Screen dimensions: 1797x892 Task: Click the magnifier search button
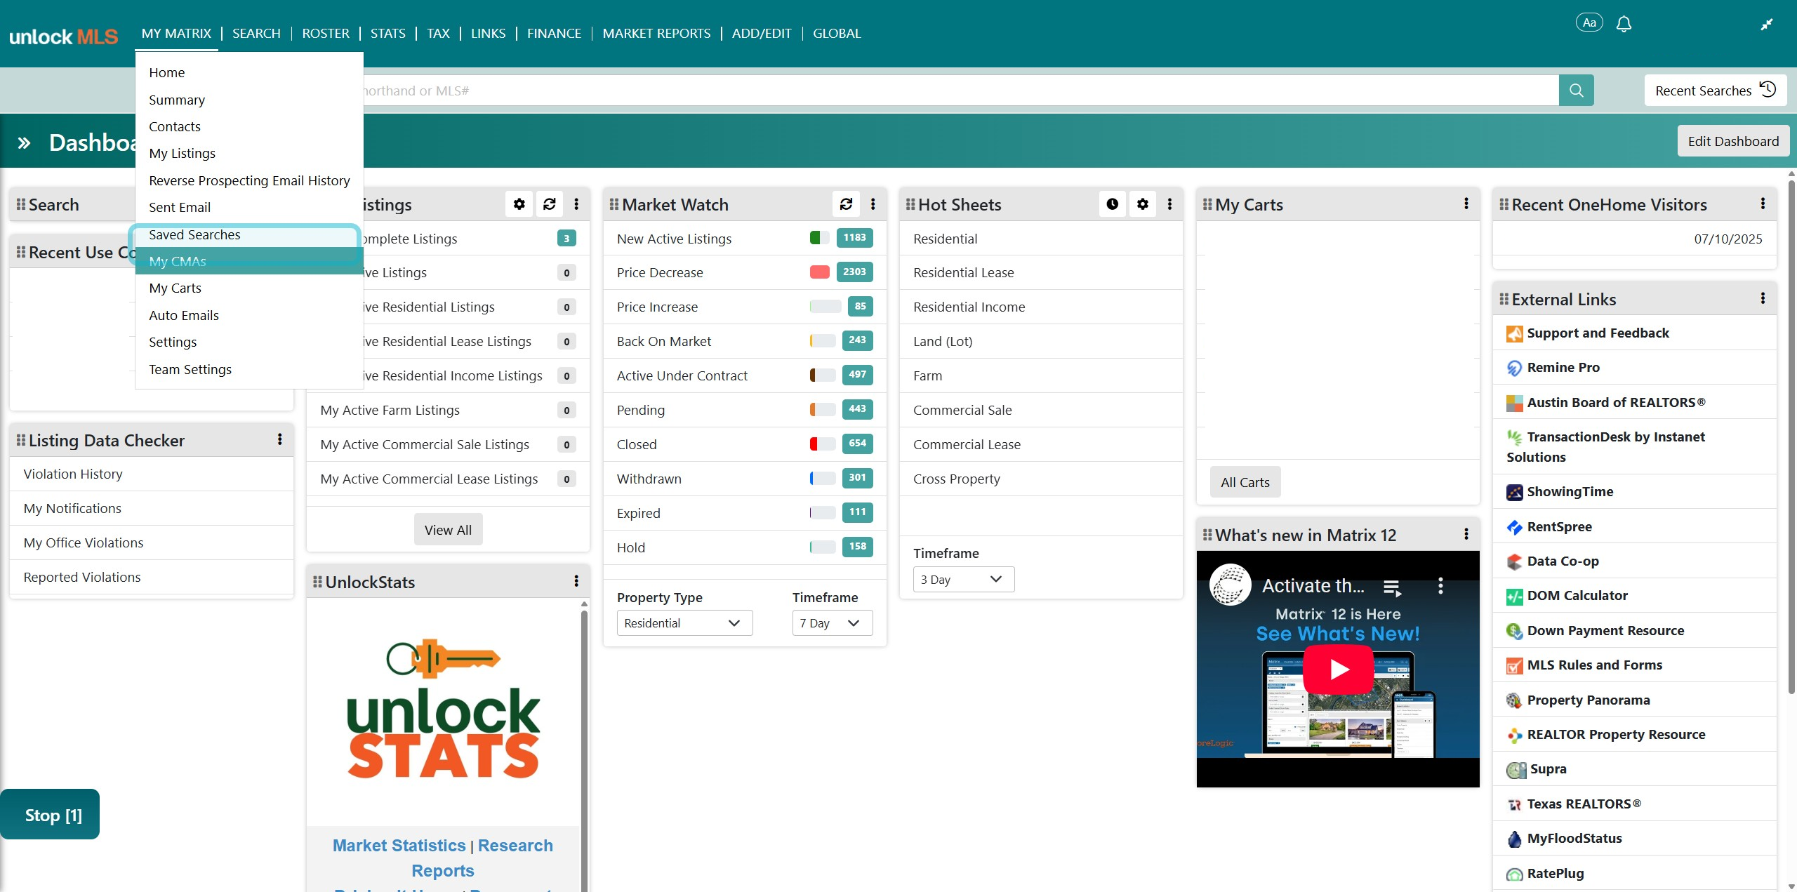click(1576, 91)
